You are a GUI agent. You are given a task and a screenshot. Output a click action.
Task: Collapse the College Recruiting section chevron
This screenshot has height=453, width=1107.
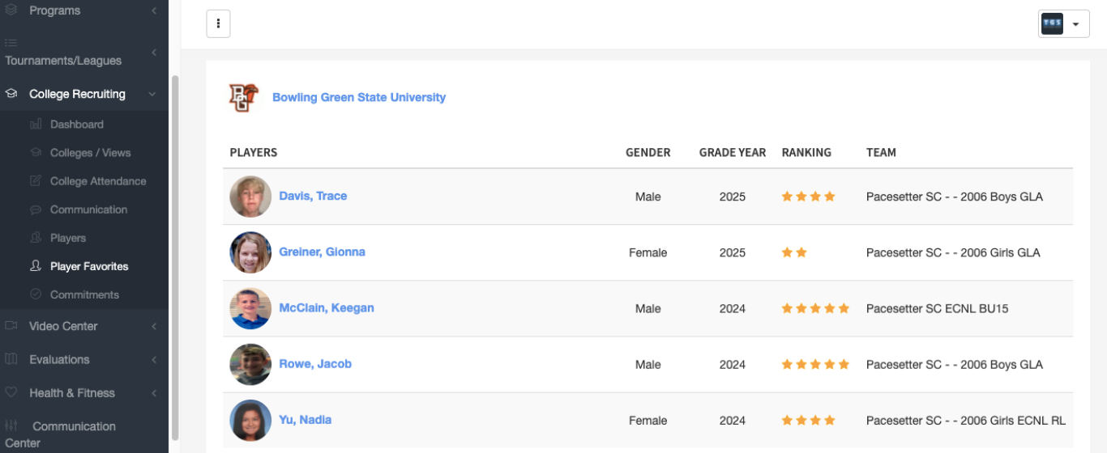[x=152, y=94]
